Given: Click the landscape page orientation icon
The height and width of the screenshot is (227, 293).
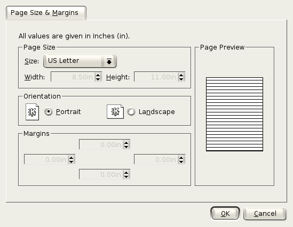Looking at the screenshot, I should click(x=115, y=111).
